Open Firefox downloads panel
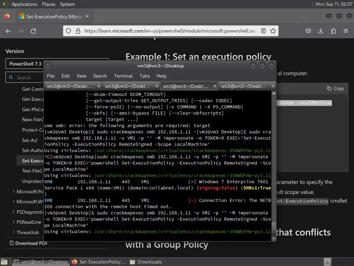Image resolution: width=354 pixels, height=266 pixels. click(320, 31)
